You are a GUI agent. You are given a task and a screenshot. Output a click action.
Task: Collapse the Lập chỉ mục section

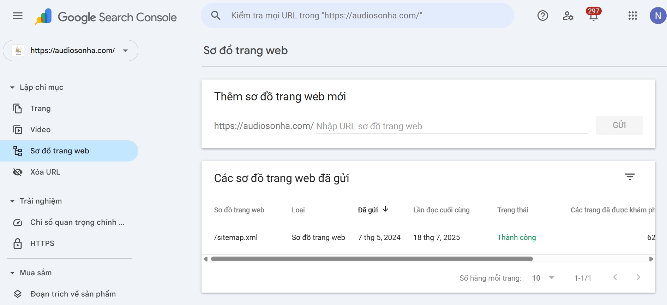tap(12, 87)
